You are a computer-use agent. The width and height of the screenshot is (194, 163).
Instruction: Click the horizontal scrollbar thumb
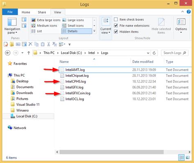point(111,152)
